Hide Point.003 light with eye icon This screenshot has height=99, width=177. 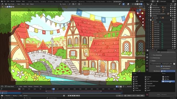coord(173,28)
